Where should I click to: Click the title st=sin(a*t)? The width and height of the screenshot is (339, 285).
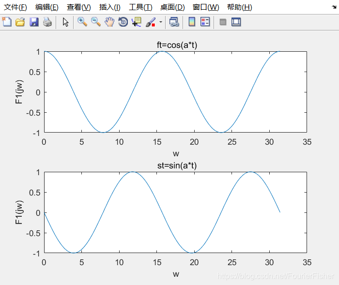[x=177, y=165]
